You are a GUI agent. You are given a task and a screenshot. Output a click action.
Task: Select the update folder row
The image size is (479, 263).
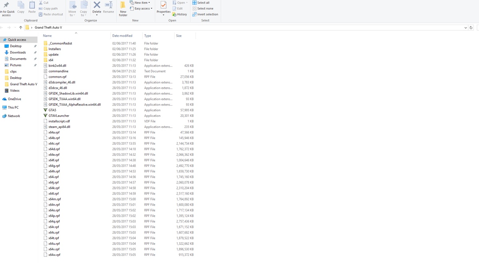(119, 55)
